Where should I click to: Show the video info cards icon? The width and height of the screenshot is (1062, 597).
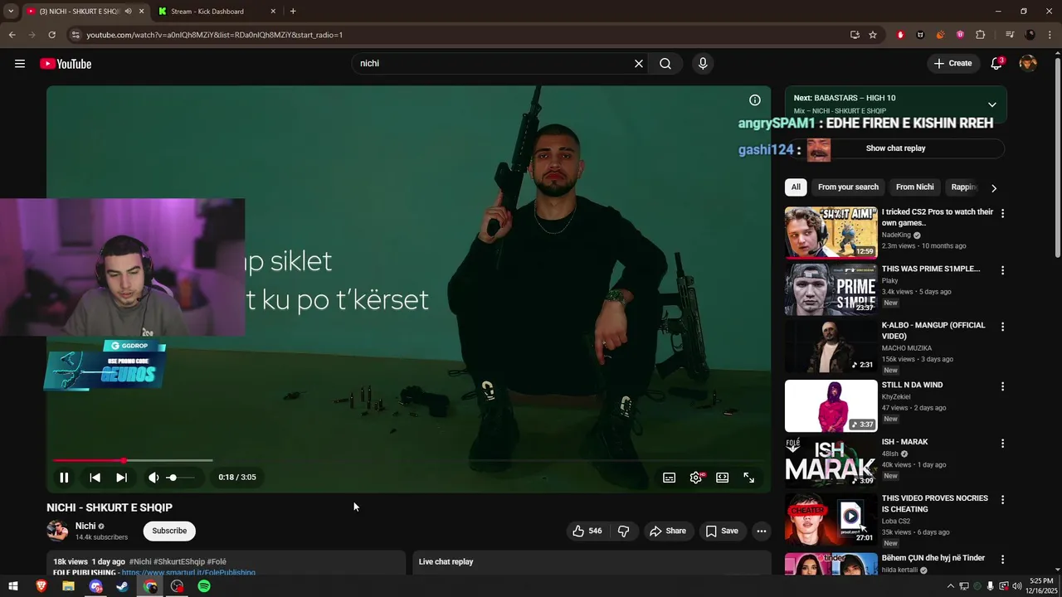[x=755, y=100]
